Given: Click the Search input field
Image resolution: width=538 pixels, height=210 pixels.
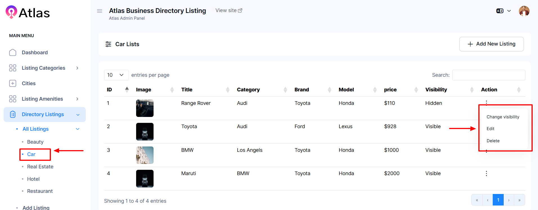Looking at the screenshot, I should pos(488,75).
